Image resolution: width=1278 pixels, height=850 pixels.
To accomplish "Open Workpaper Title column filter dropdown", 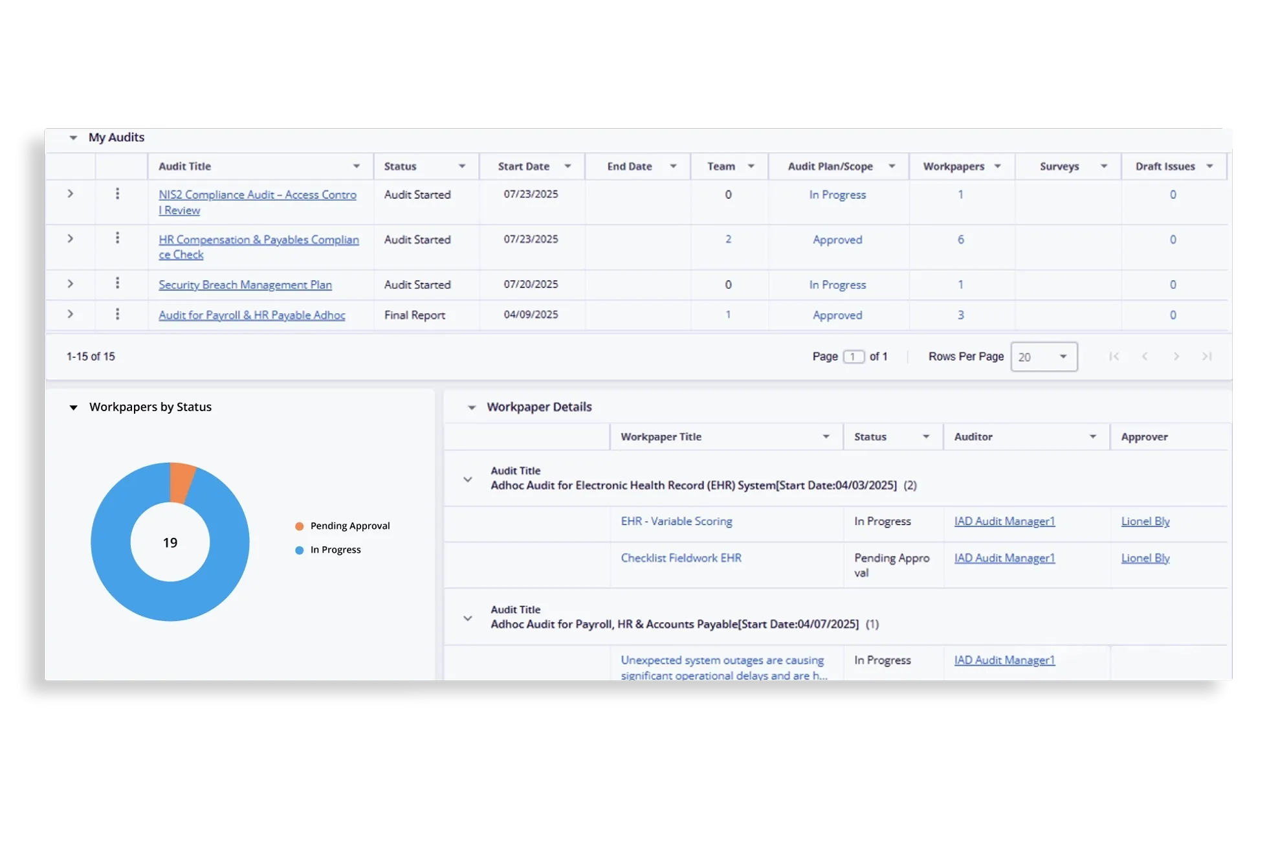I will (826, 437).
